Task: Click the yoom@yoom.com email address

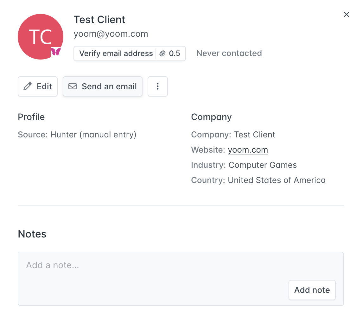Action: coord(111,34)
